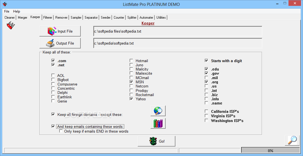The image size is (303, 156).
Task: Click the colorful books icon button
Action: pyautogui.click(x=158, y=123)
